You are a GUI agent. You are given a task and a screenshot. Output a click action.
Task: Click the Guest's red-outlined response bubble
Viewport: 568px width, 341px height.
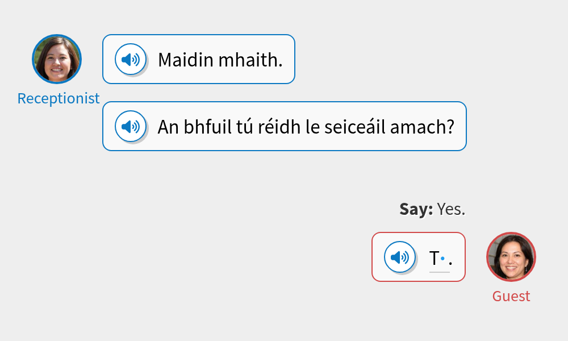[419, 257]
